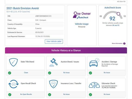Click No Issue under Insurance Loss / Transfer
Viewport: 132px width, 99px height.
point(66,94)
